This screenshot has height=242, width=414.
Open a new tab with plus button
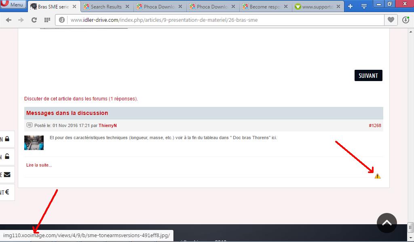coord(350,6)
